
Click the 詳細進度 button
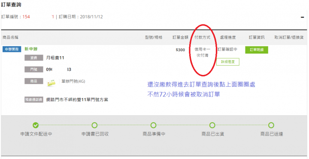[x=228, y=62]
